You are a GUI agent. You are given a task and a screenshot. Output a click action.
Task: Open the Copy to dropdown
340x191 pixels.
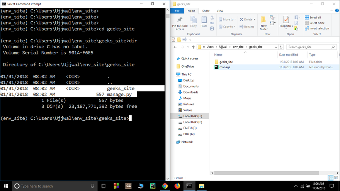[227, 27]
